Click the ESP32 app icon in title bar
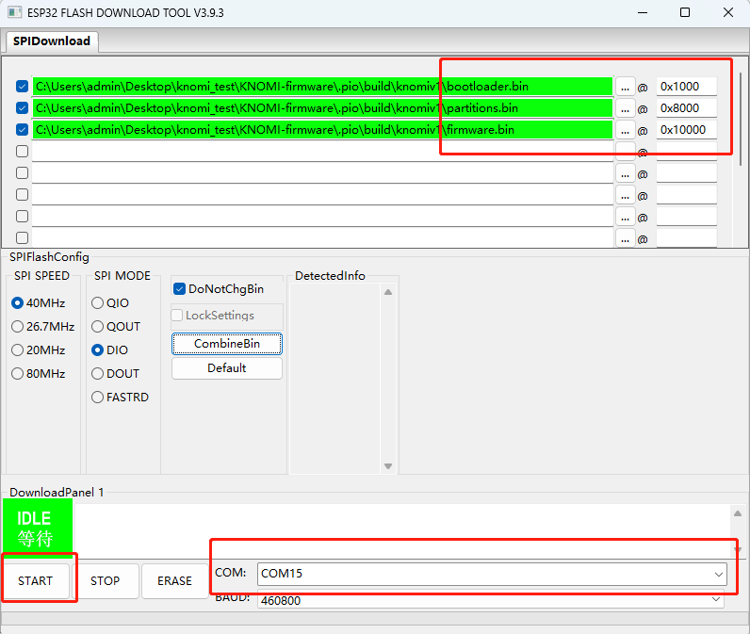 pyautogui.click(x=14, y=13)
